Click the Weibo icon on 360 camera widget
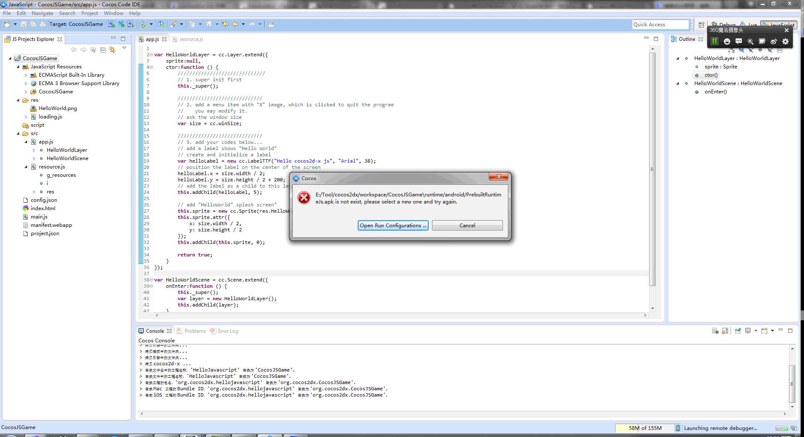The image size is (804, 437). point(774,41)
